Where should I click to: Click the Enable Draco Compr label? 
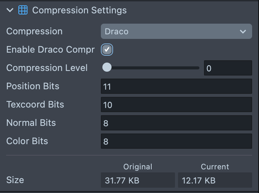pyautogui.click(x=50, y=50)
